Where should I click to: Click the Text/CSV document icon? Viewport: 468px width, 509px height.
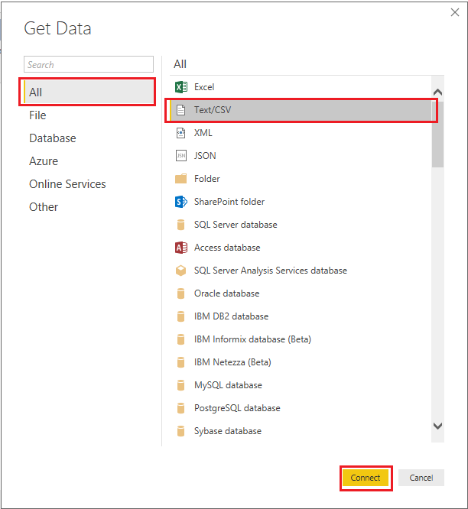pos(181,110)
